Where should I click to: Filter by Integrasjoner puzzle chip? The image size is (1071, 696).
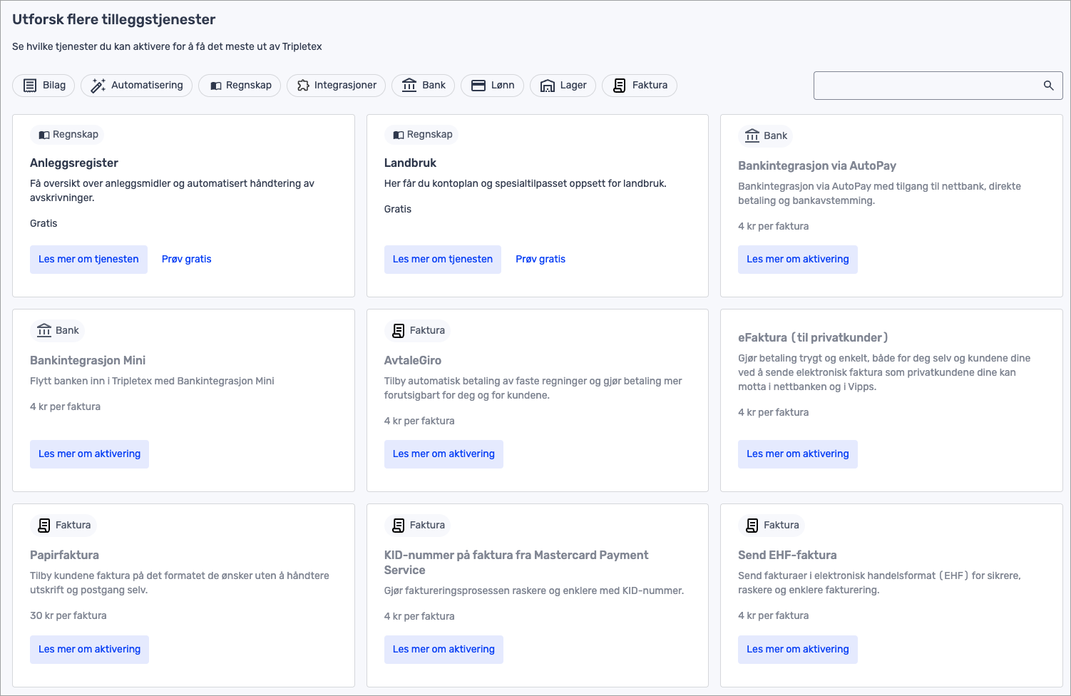(x=336, y=86)
